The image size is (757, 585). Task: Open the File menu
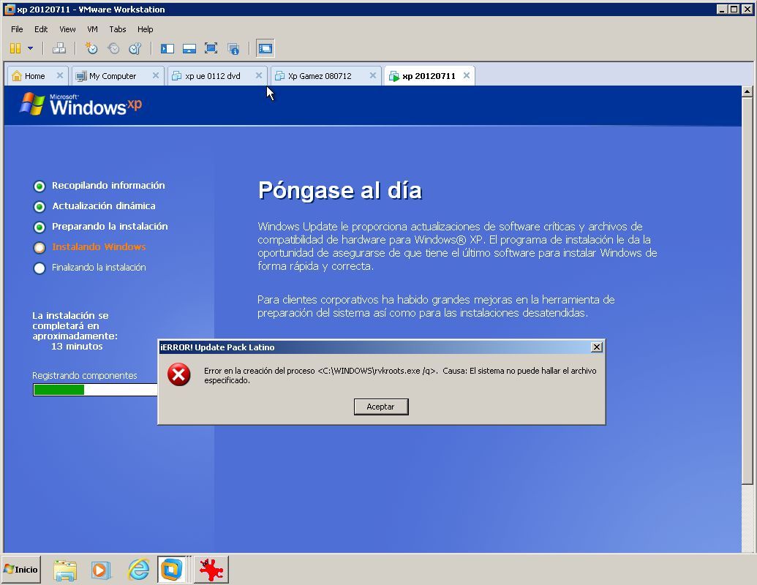(x=17, y=29)
